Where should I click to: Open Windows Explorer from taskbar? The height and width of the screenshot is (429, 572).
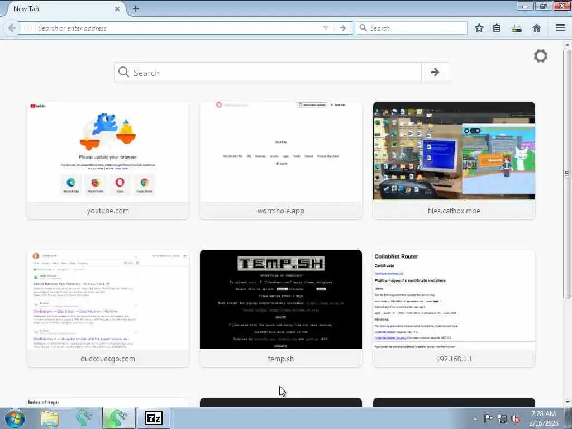[x=50, y=418]
